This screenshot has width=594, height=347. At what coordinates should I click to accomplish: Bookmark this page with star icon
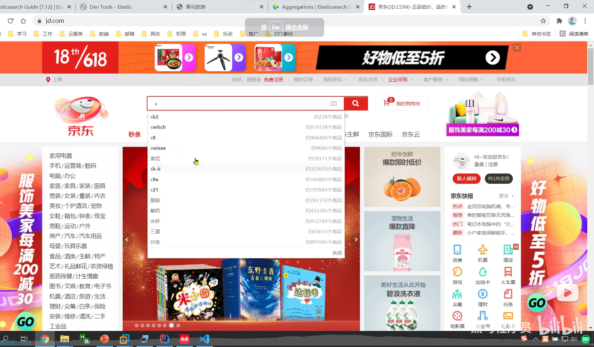[543, 21]
